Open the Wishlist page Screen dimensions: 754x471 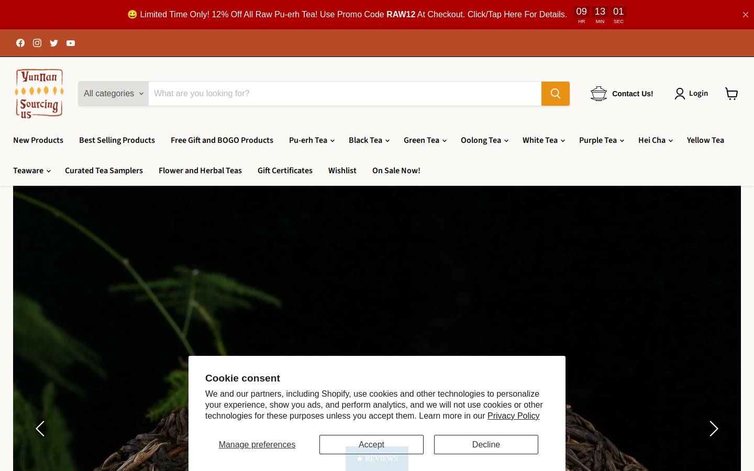[x=342, y=171]
